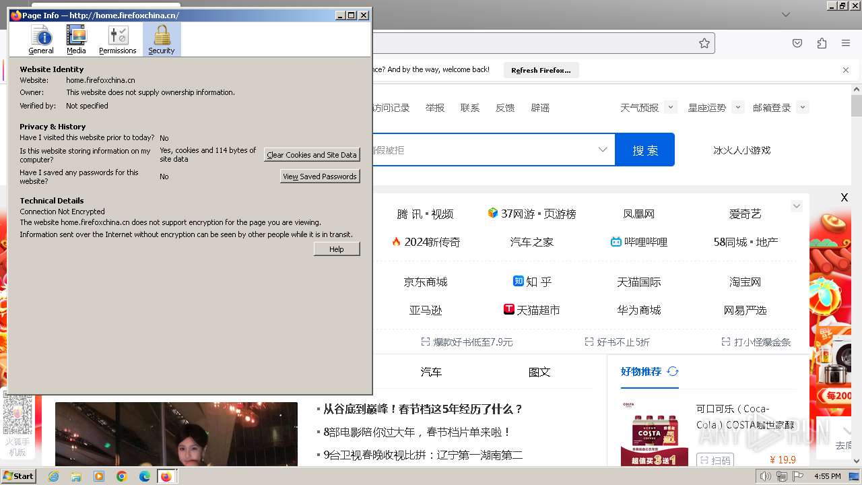Open the 37网游·页游榜 link
The width and height of the screenshot is (862, 485).
tap(532, 214)
